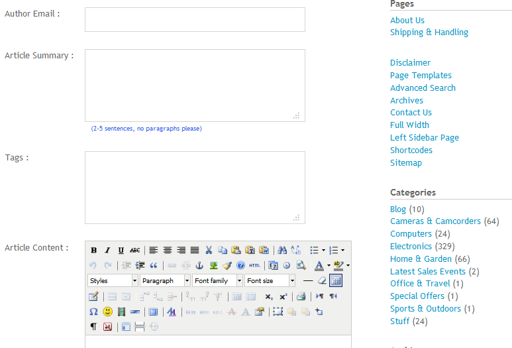Open Find with the binoculars icon
Screen dimensions: 512x348
[282, 251]
